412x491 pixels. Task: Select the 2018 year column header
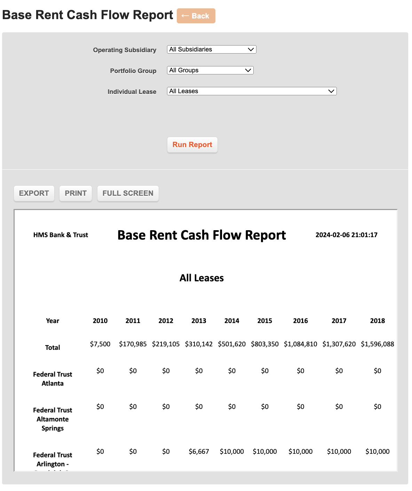(x=378, y=321)
